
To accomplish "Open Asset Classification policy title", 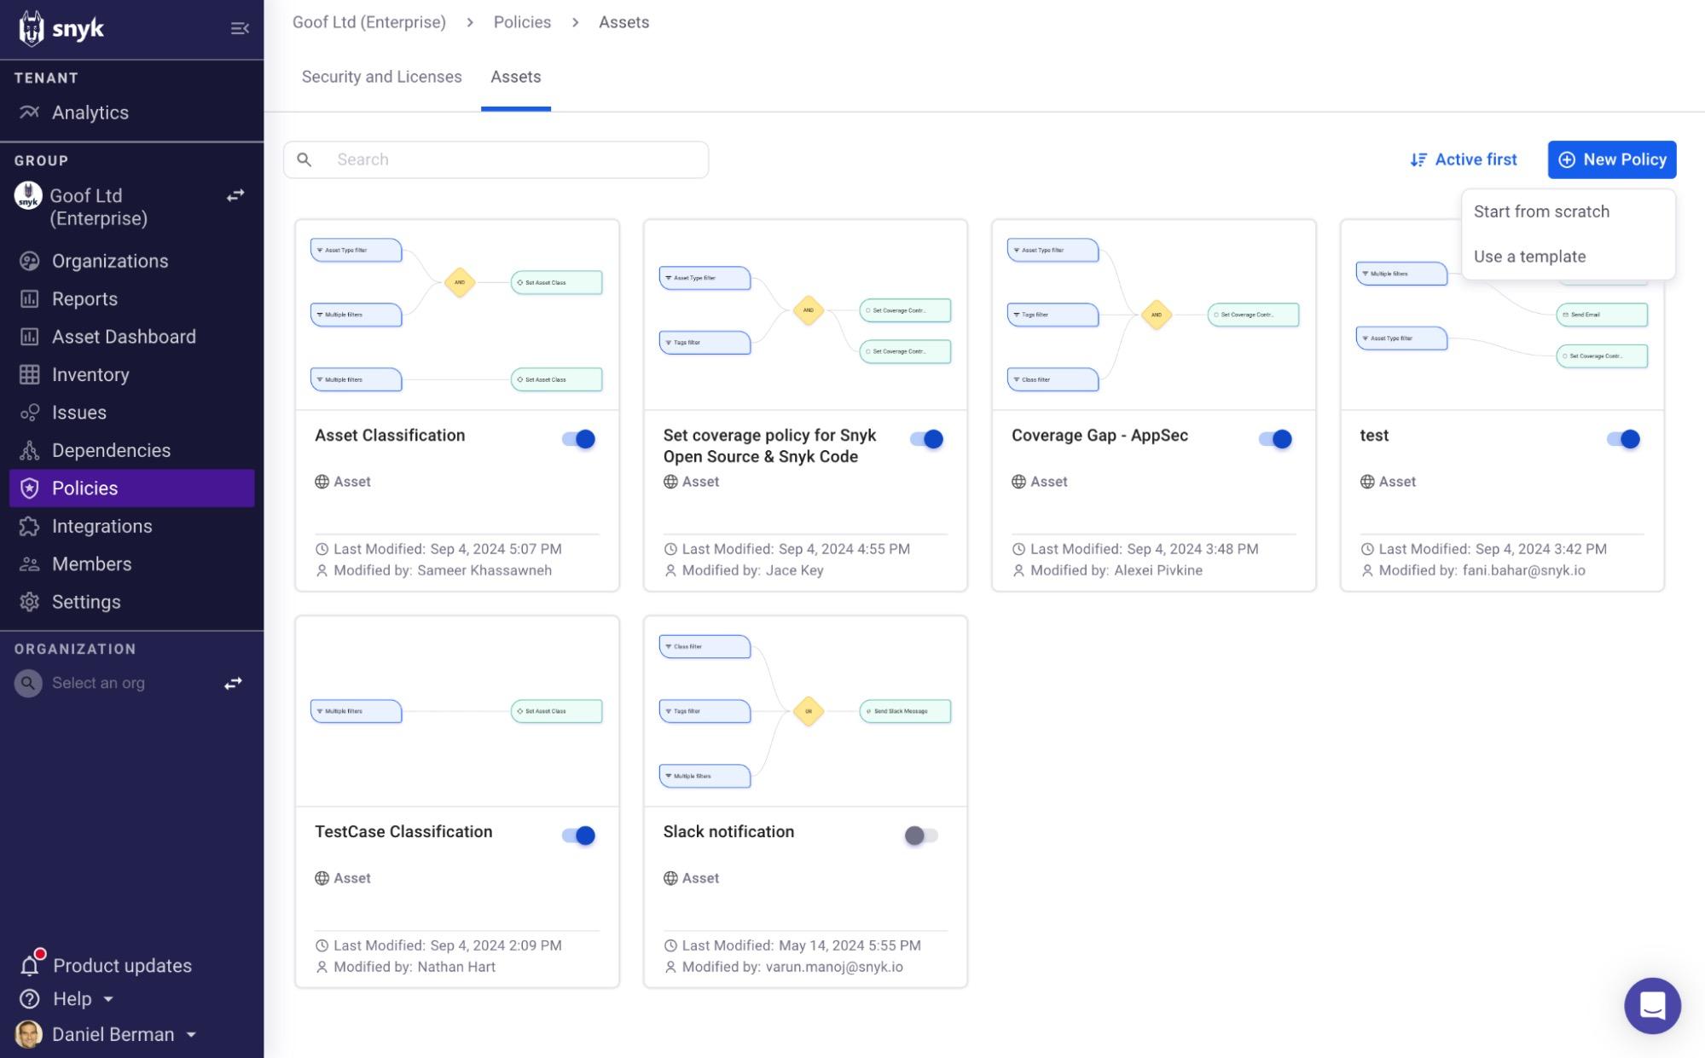I will pyautogui.click(x=390, y=436).
